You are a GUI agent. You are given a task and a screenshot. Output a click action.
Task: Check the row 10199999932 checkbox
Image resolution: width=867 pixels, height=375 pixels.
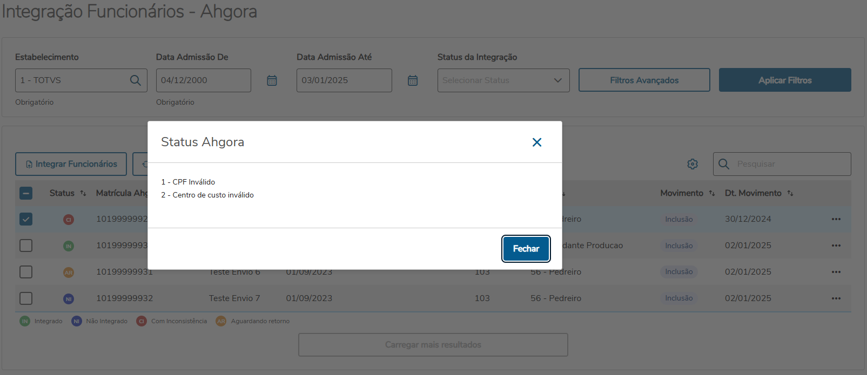tap(26, 298)
